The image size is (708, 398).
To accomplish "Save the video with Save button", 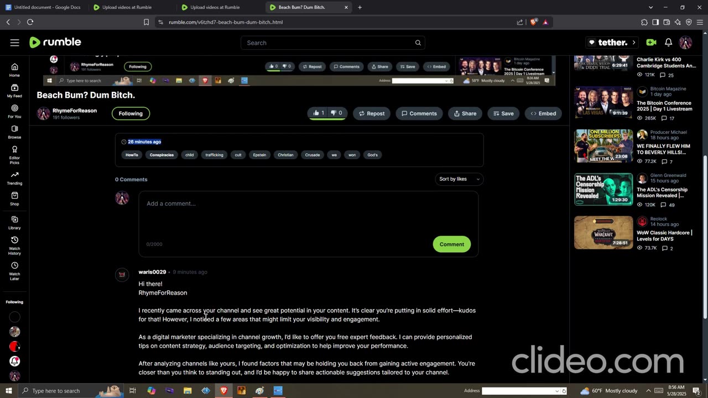I will point(503,113).
